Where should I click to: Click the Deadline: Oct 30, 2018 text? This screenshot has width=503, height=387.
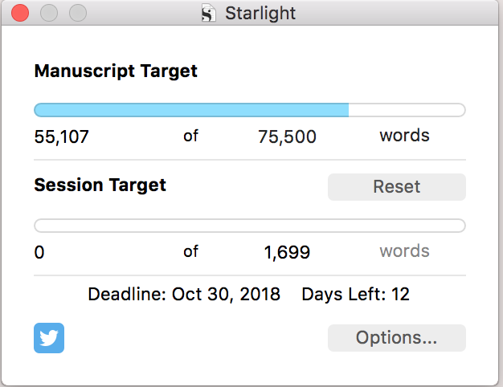point(184,295)
